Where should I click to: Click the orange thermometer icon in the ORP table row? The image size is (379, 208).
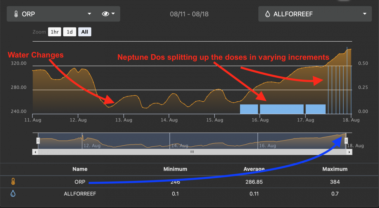13,182
